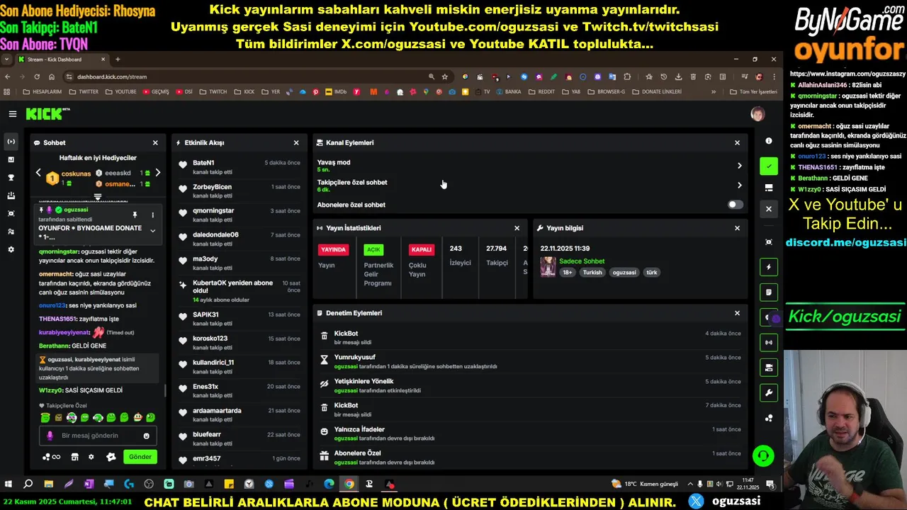Image resolution: width=907 pixels, height=510 pixels.
Task: Toggle the camera stream preview widget icon
Action: [769, 368]
